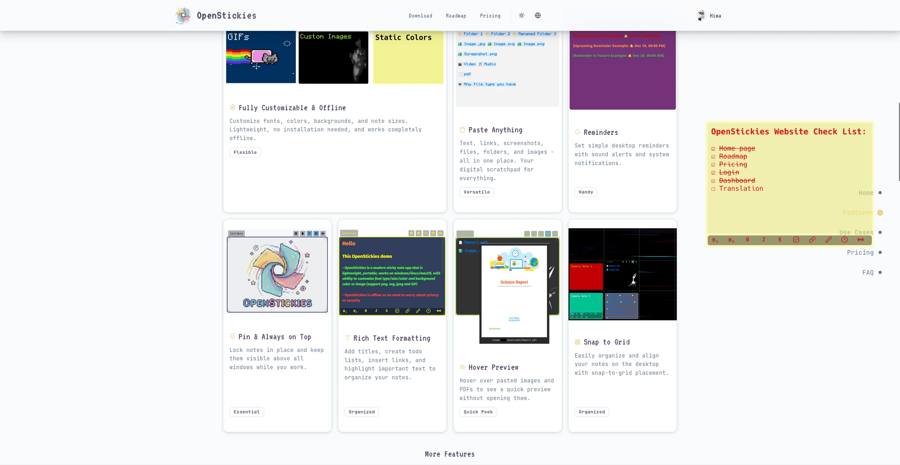Expand the More Features section
The image size is (900, 465).
pos(450,454)
